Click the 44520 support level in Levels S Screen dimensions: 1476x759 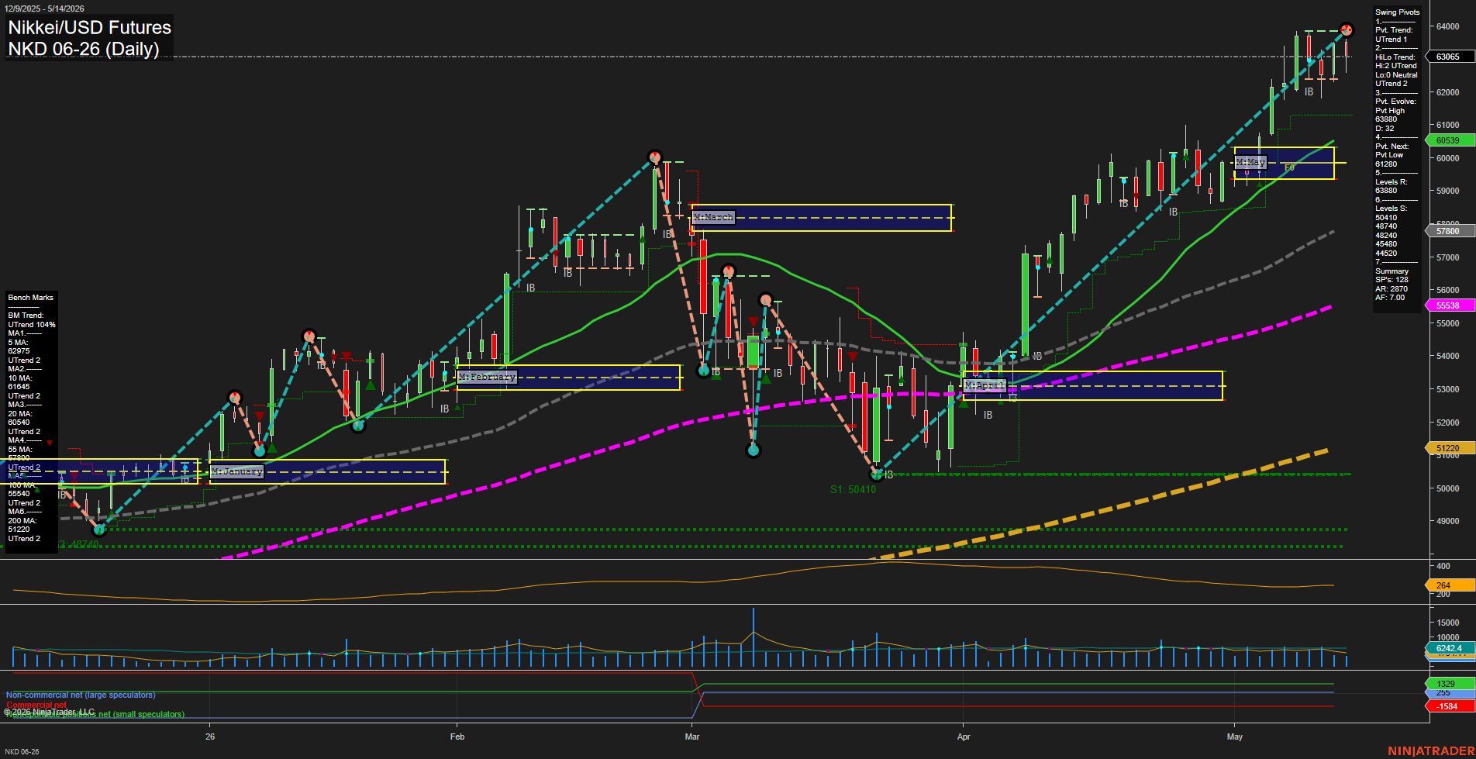[x=1386, y=254]
